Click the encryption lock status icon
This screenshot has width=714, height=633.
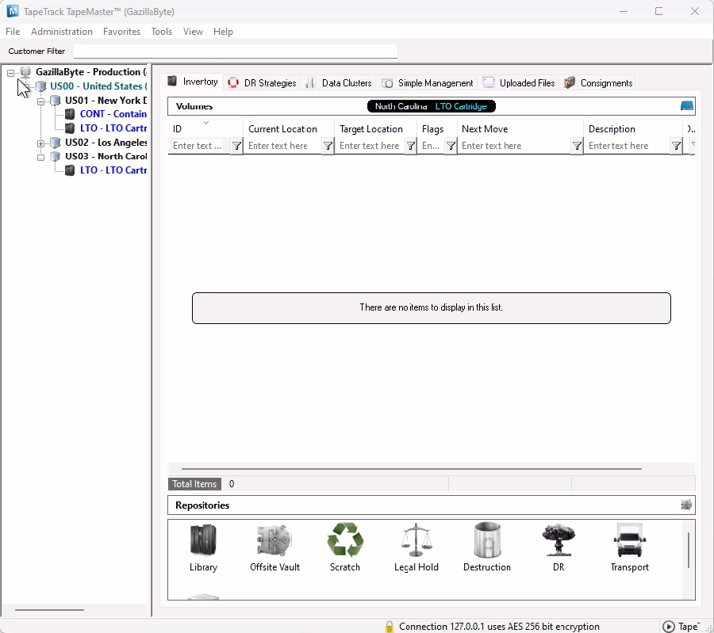pos(389,627)
